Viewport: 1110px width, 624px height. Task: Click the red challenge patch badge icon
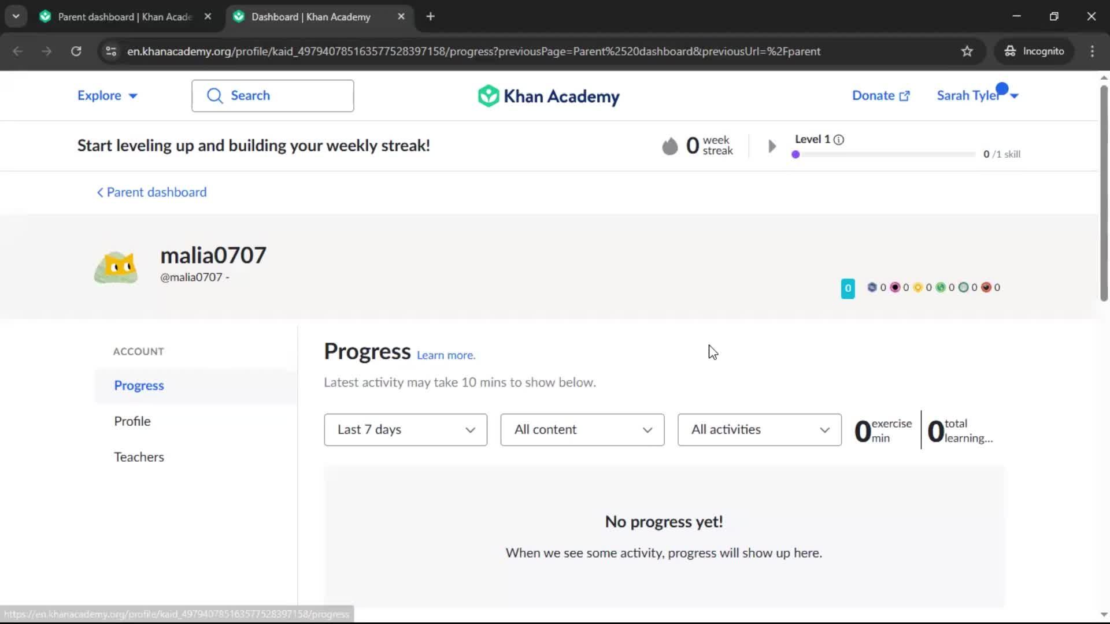click(986, 287)
